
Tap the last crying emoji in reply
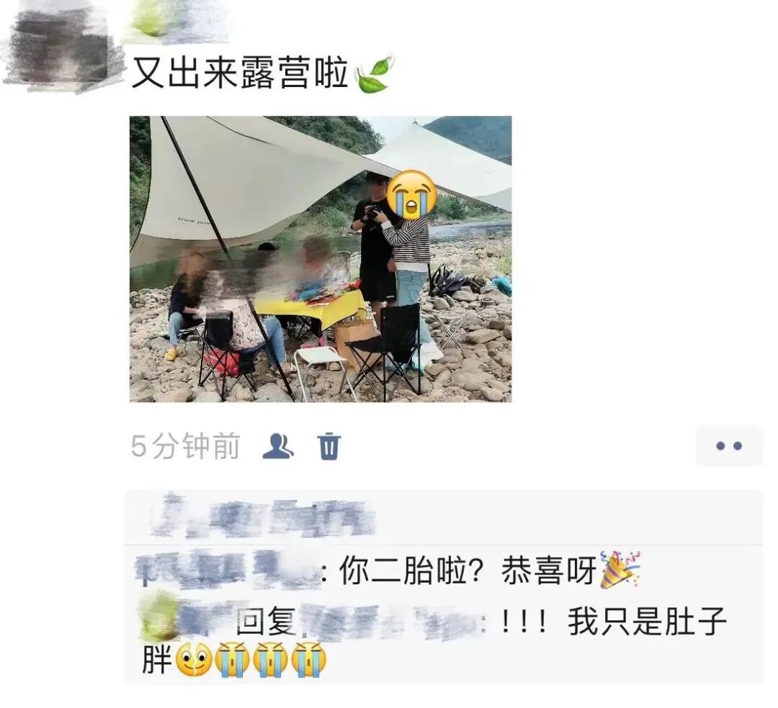[308, 660]
